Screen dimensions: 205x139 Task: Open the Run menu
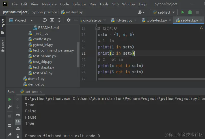point(93,4)
